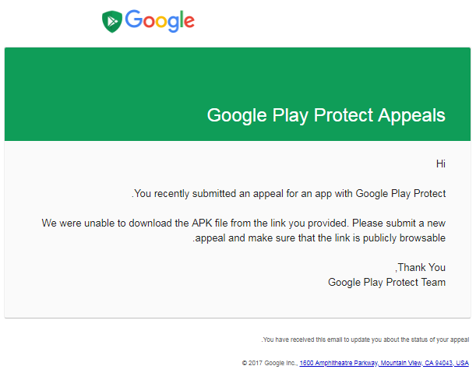Screen dimensions: 476x373
Task: Click the Thank You sign-off text
Action: (421, 268)
